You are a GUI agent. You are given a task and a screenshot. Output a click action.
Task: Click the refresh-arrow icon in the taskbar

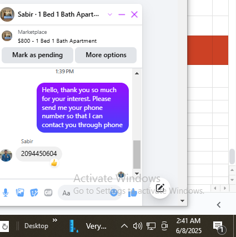pyautogui.click(x=5, y=226)
